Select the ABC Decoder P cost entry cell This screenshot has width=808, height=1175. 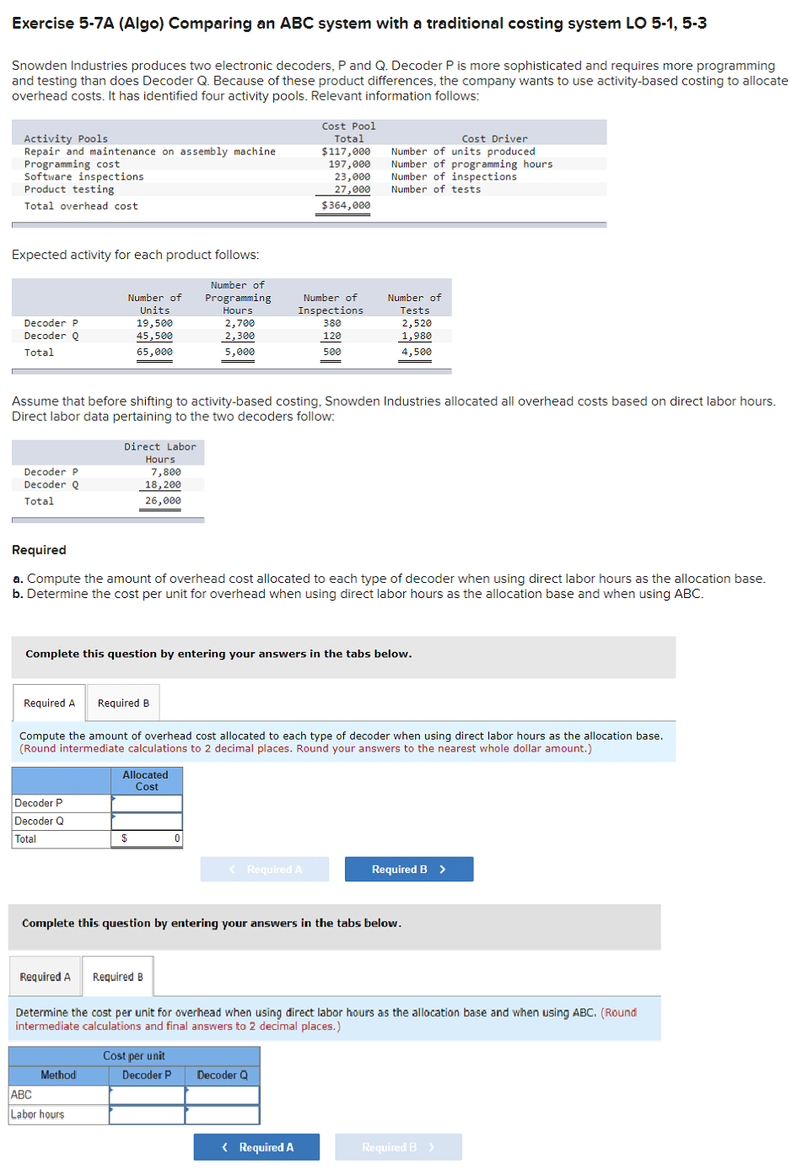146,1094
